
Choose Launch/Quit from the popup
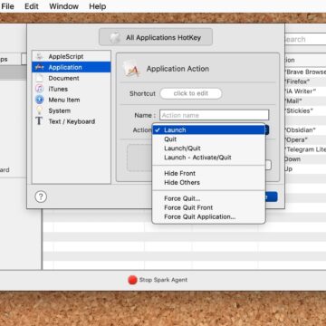(208, 149)
